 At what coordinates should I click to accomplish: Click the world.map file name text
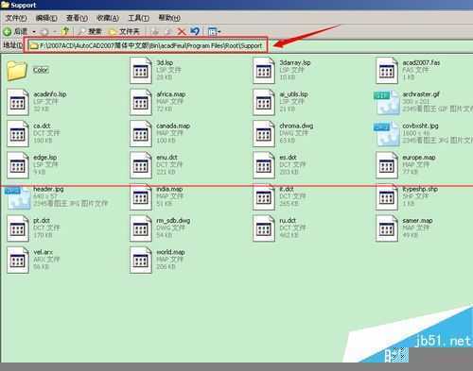point(170,252)
